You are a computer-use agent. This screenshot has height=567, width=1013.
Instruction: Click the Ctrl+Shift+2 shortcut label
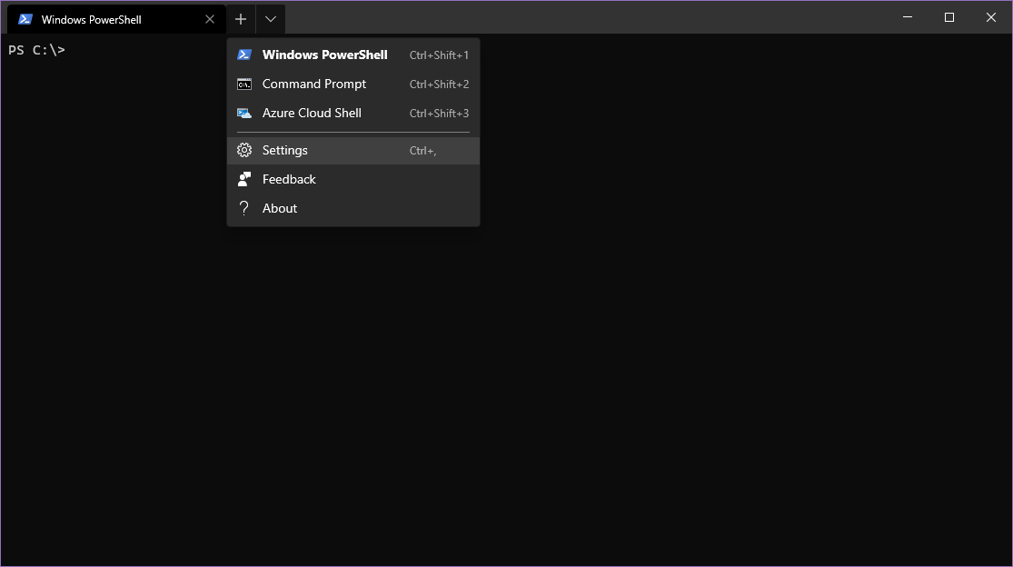coord(440,85)
